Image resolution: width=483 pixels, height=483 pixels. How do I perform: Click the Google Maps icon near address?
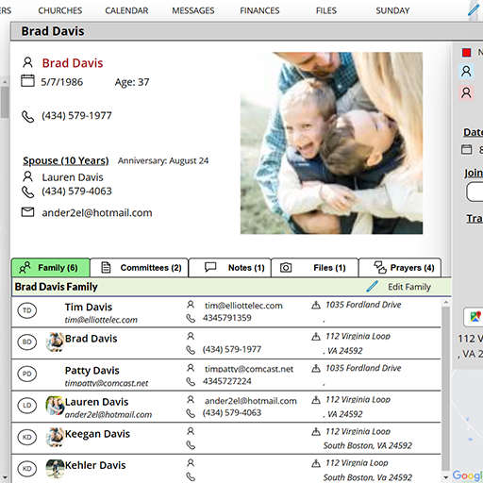pos(475,316)
